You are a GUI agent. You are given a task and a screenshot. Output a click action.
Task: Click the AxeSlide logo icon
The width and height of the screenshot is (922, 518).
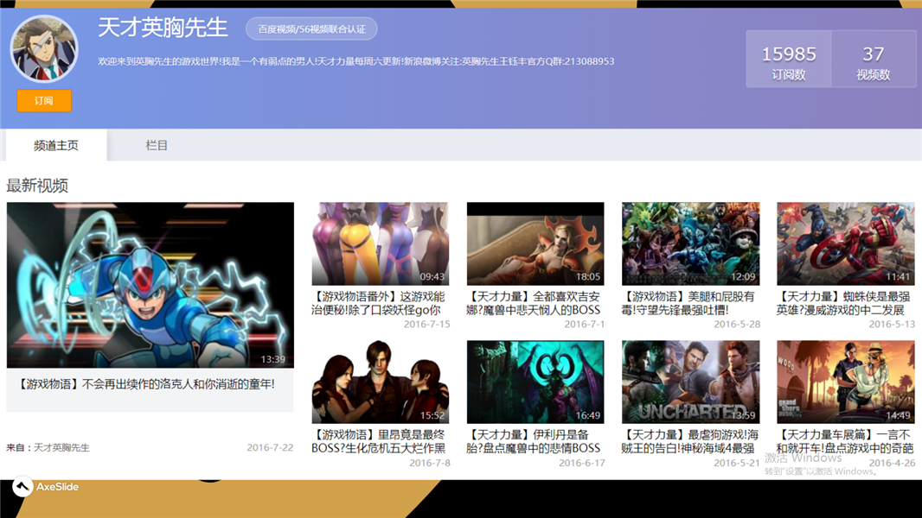point(23,487)
